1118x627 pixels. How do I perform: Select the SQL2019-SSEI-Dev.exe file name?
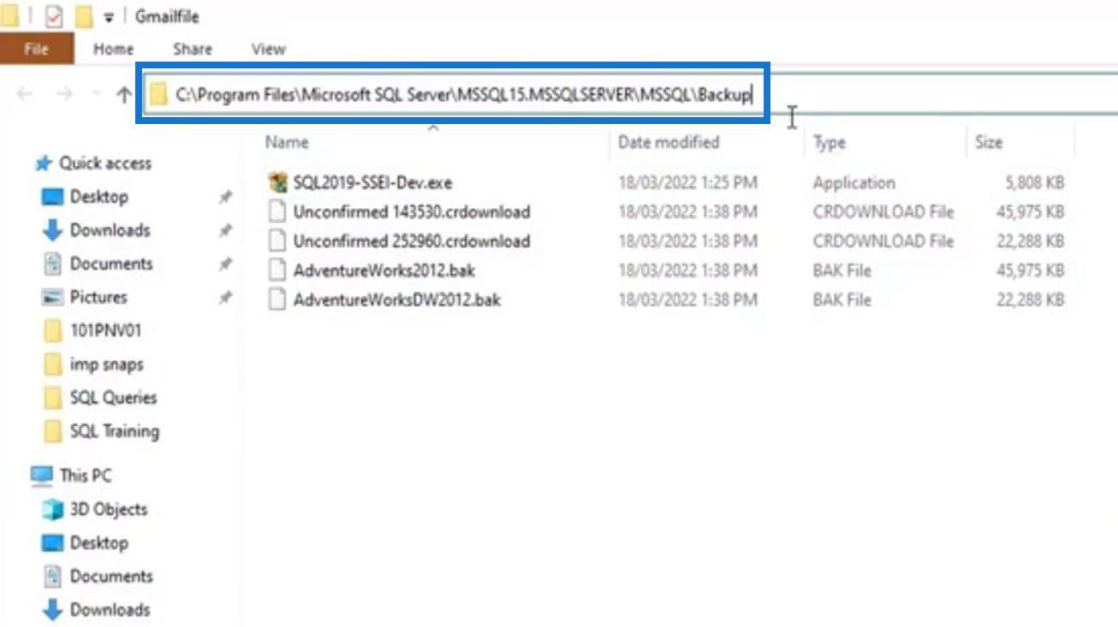(372, 182)
